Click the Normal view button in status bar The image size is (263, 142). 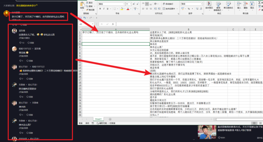pos(254,123)
